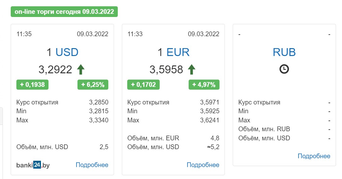Click the USD Max value 3,3340
342x179 pixels.
(x=99, y=120)
